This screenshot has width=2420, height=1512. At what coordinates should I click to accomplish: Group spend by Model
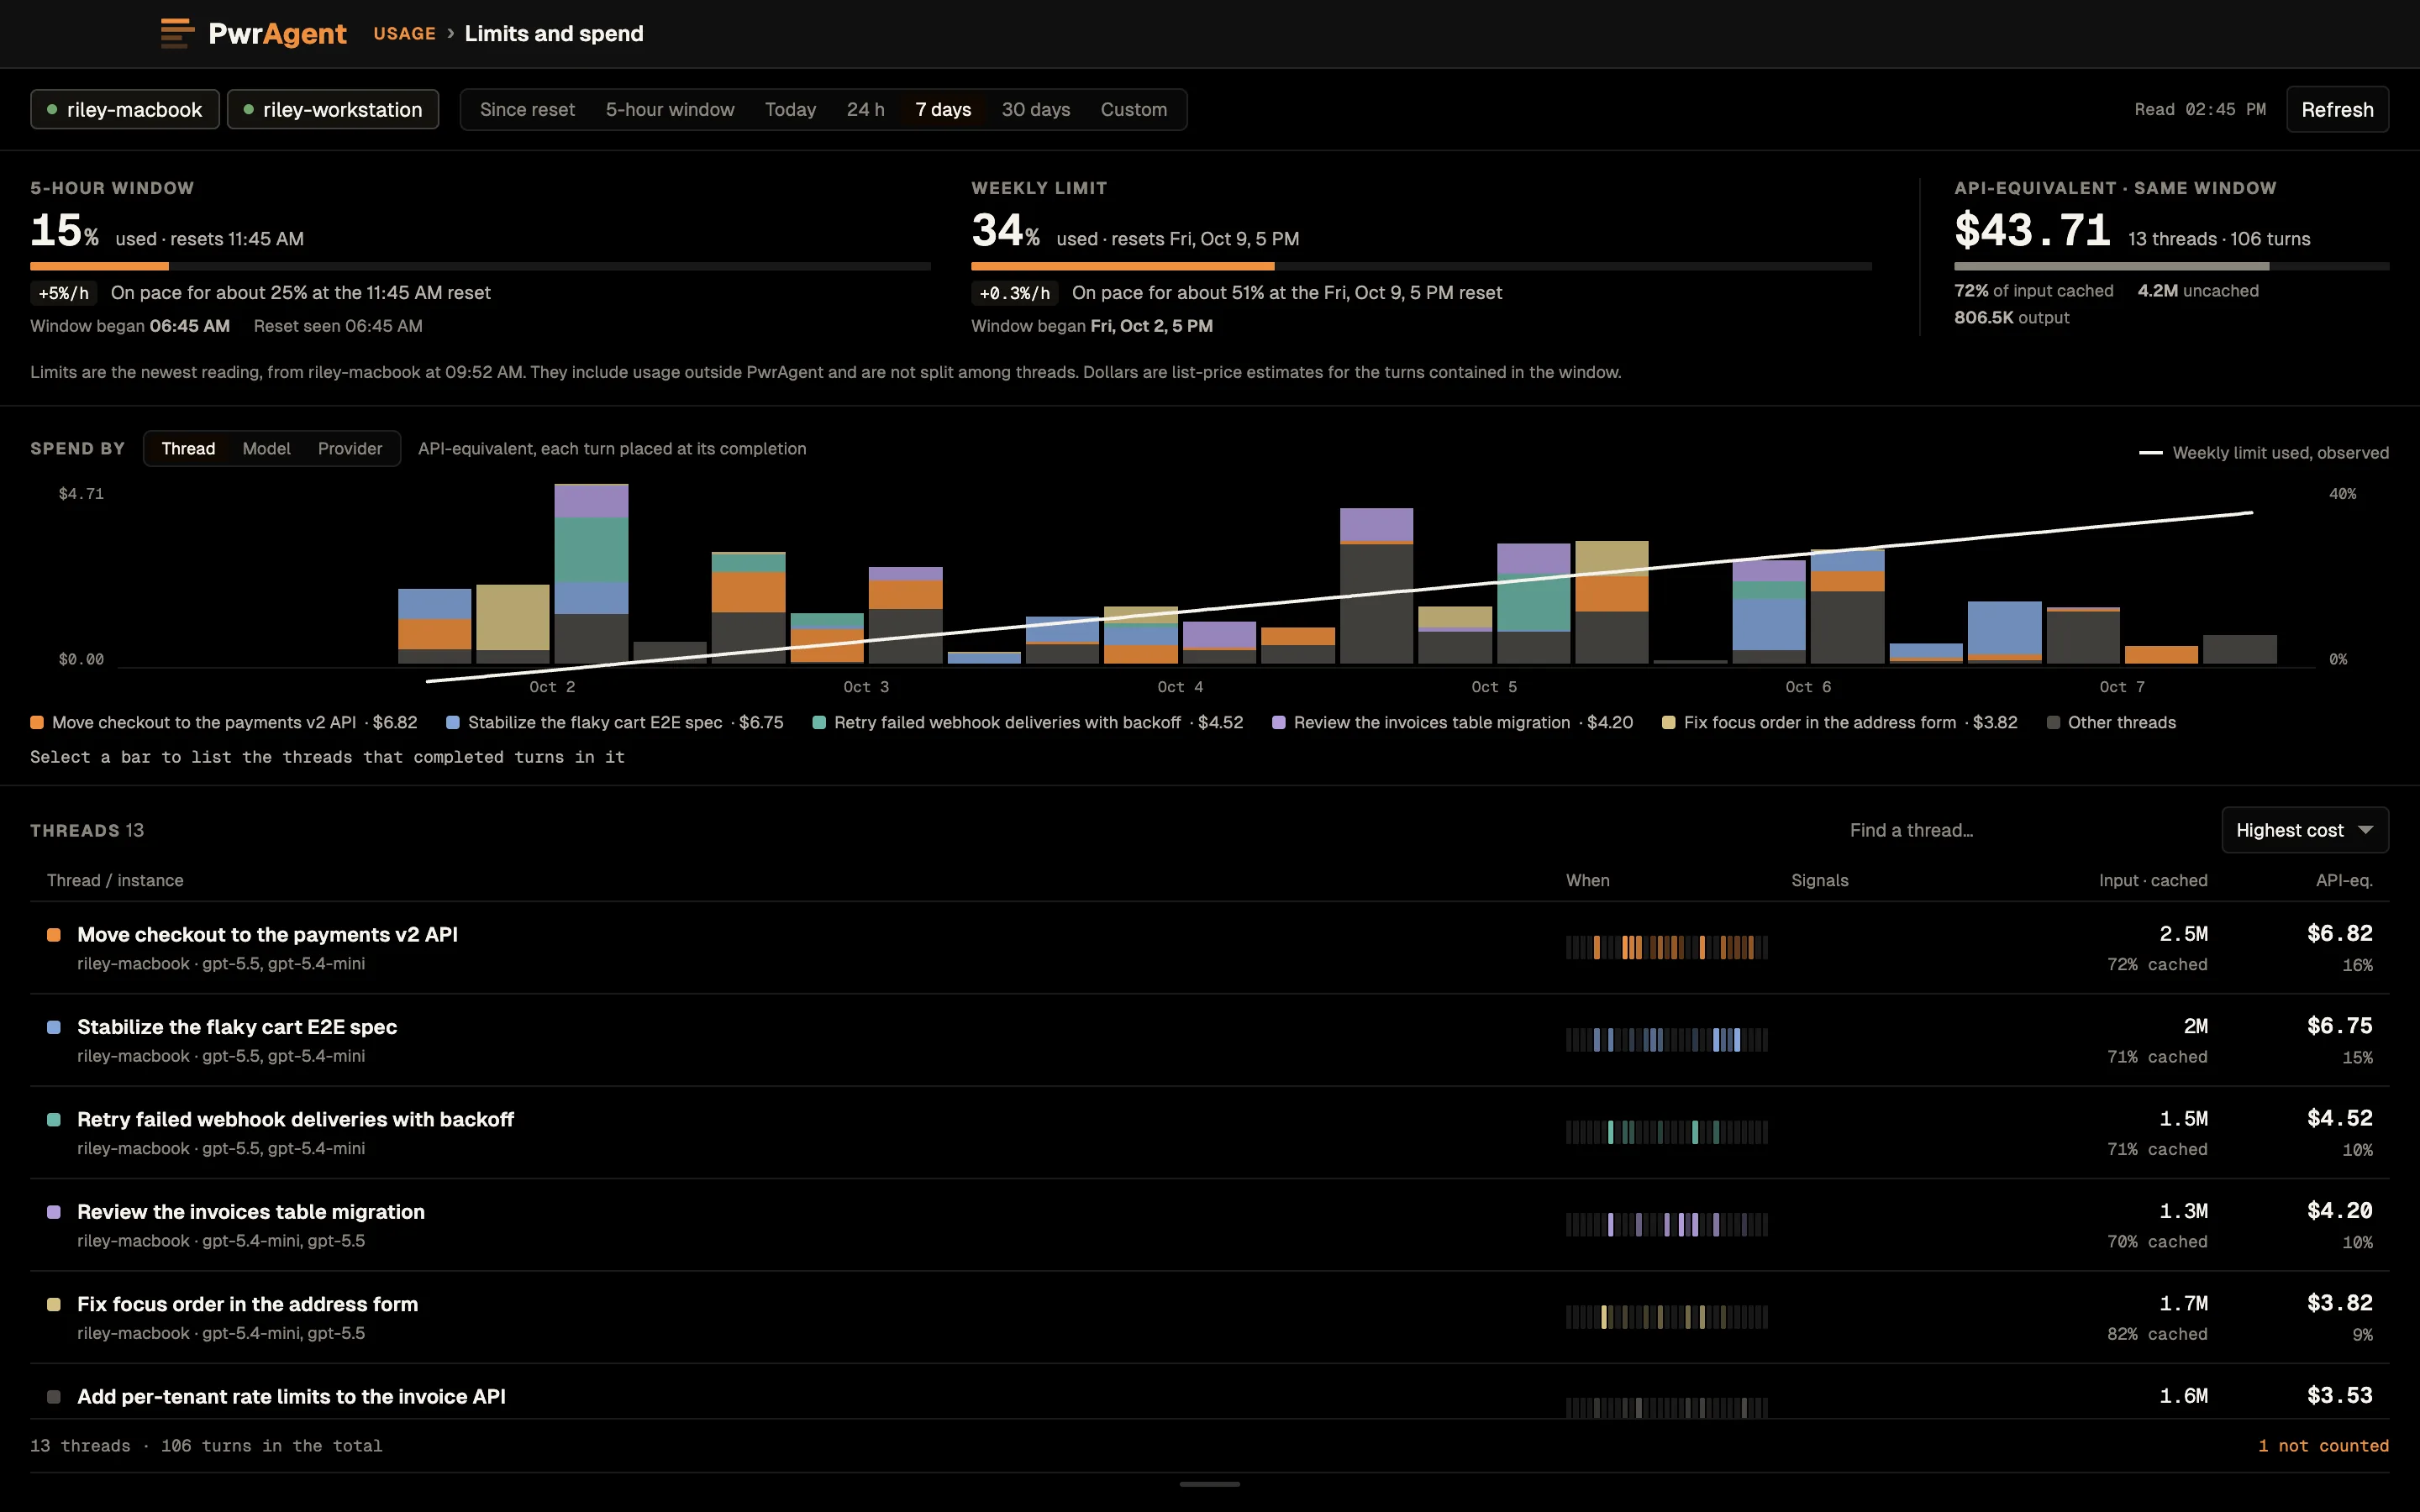266,449
